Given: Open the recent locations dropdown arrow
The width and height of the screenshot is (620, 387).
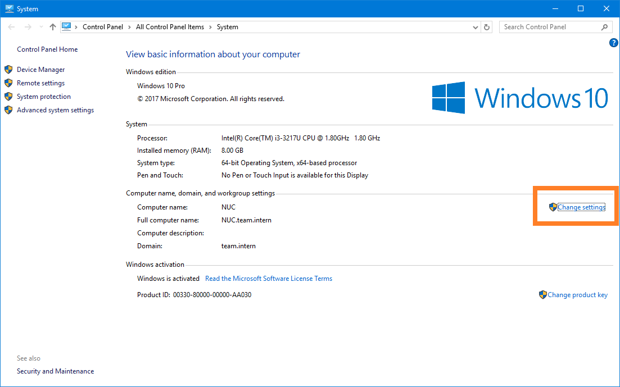Looking at the screenshot, I should click(x=41, y=27).
